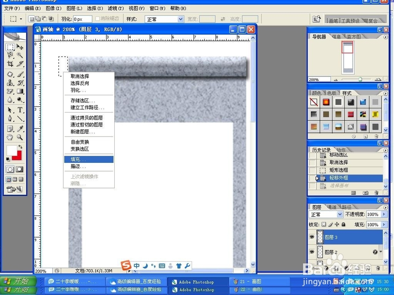394x295 pixels.
Task: Choose 取消选择 in context menu
Action: (89, 76)
